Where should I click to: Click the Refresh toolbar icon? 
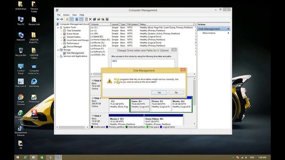coord(86,19)
